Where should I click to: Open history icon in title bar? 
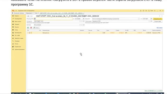(x=144, y=11)
